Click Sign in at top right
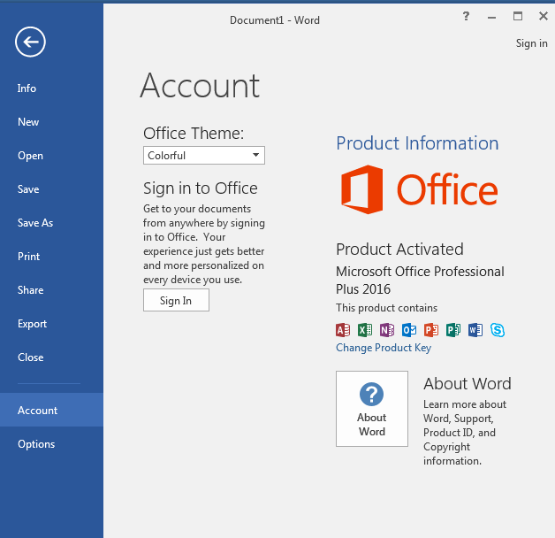This screenshot has width=555, height=538. click(x=532, y=43)
